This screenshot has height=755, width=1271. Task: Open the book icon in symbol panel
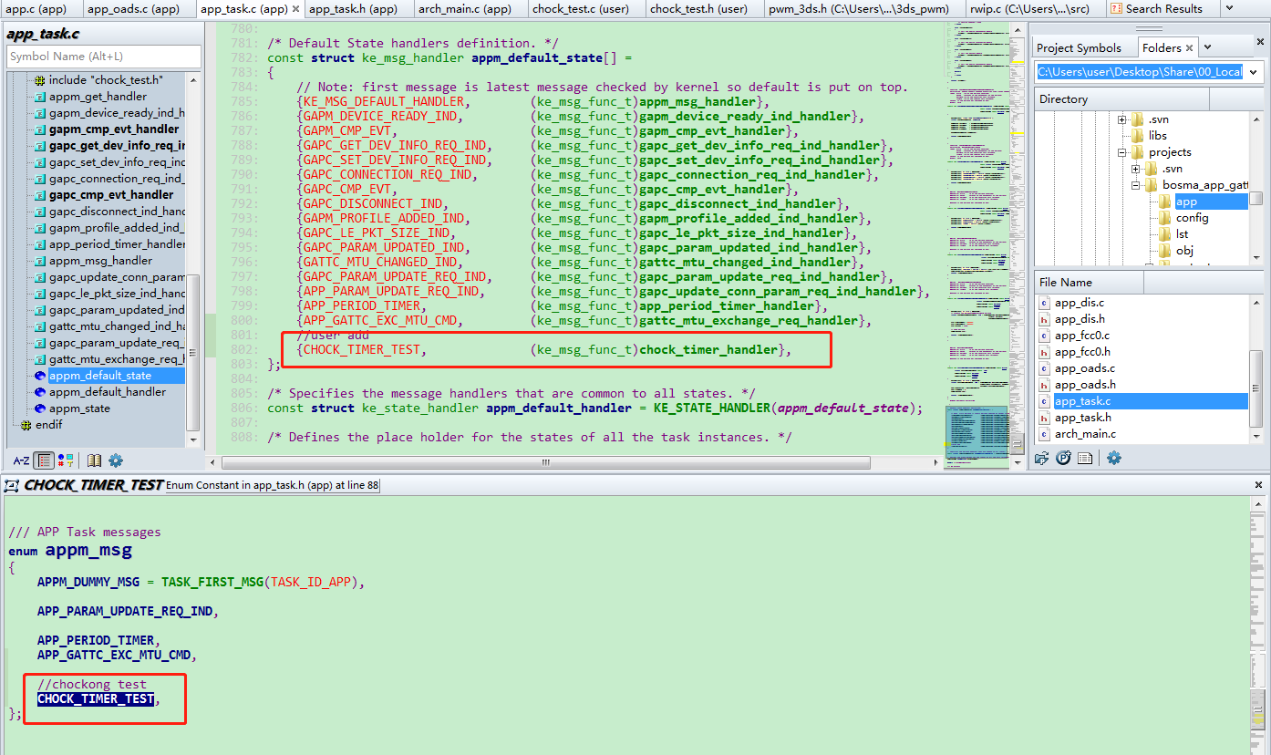95,460
